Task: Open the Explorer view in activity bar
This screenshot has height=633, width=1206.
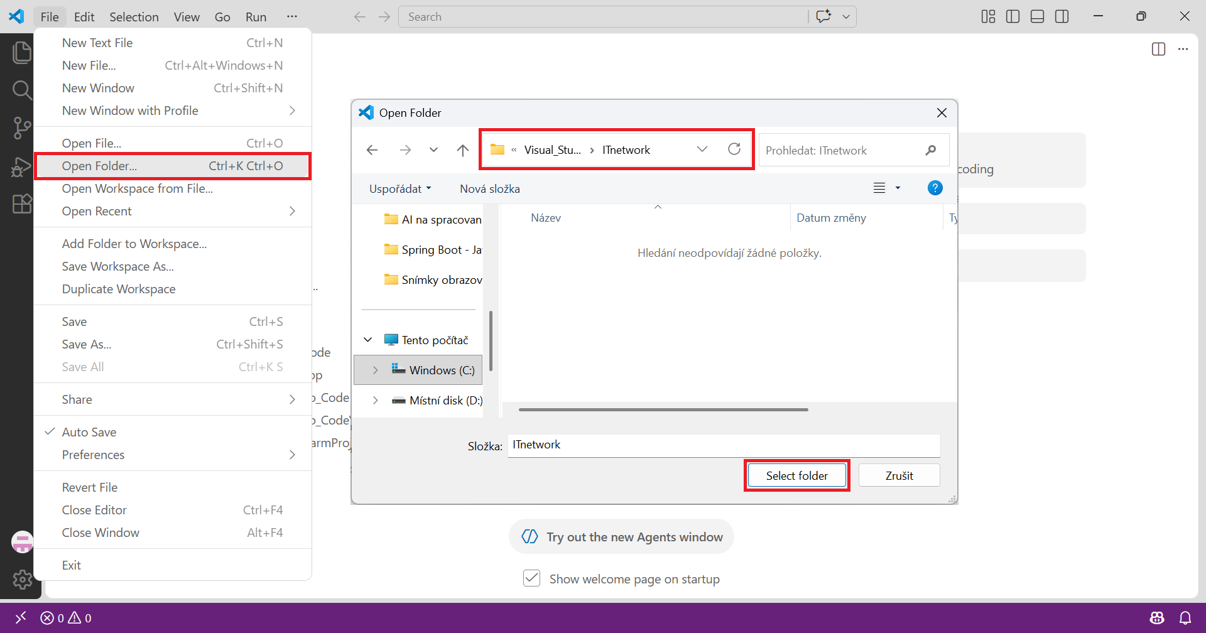Action: [21, 52]
